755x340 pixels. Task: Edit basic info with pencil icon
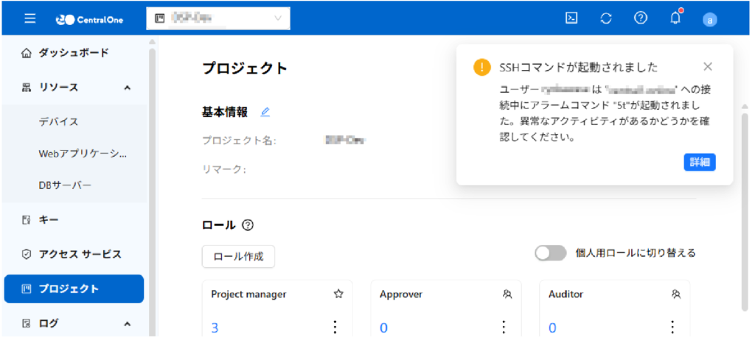(x=265, y=112)
